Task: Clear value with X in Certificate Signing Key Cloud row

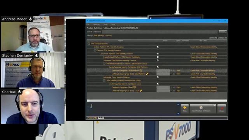Action: (x=174, y=91)
